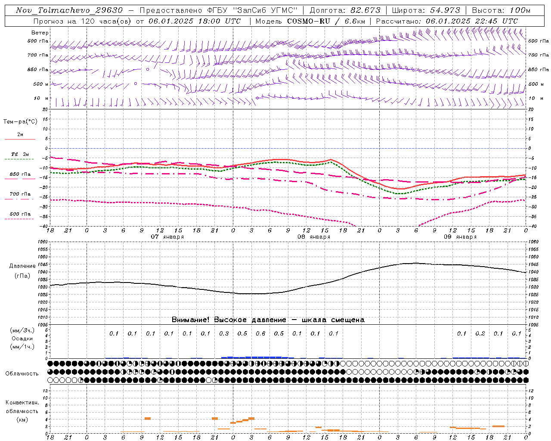Click the (гПа) unit label under Давление
The image size is (551, 441).
click(22, 276)
